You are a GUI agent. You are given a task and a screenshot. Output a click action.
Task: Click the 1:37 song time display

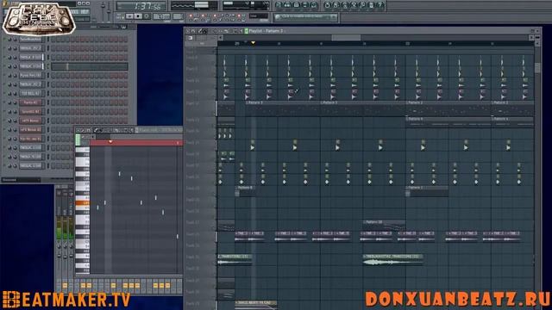pyautogui.click(x=142, y=6)
